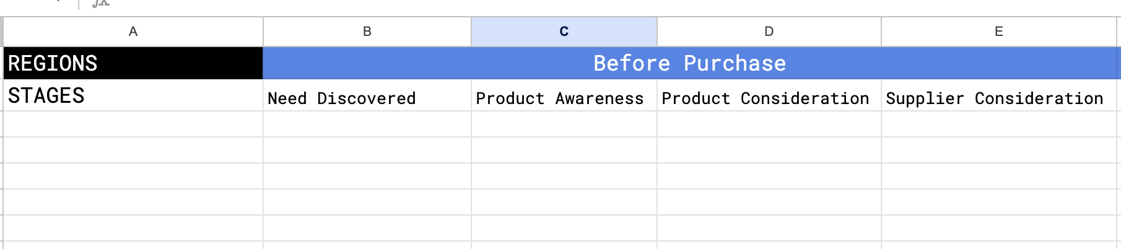Click the highlighted column C header
Image resolution: width=1121 pixels, height=249 pixels.
(564, 32)
